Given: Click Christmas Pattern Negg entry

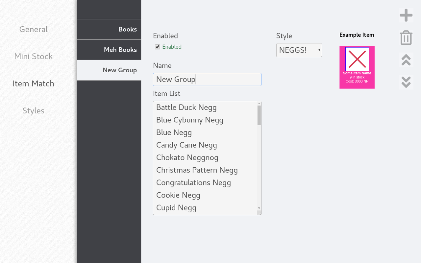Looking at the screenshot, I should (x=197, y=170).
